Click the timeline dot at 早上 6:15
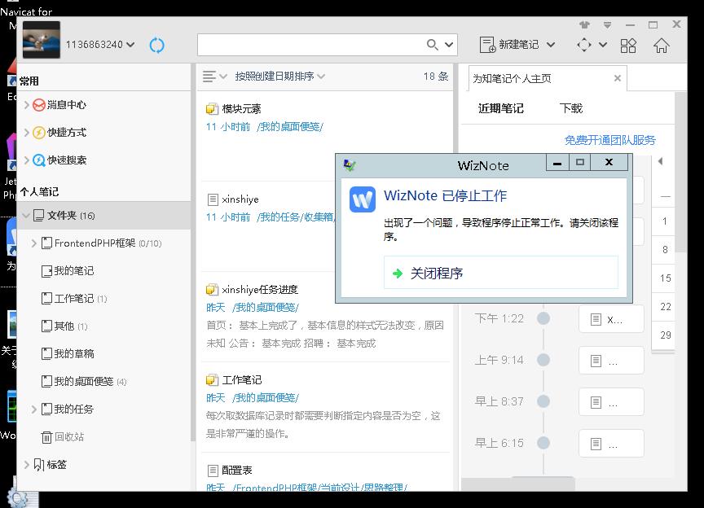Image resolution: width=704 pixels, height=508 pixels. (543, 443)
